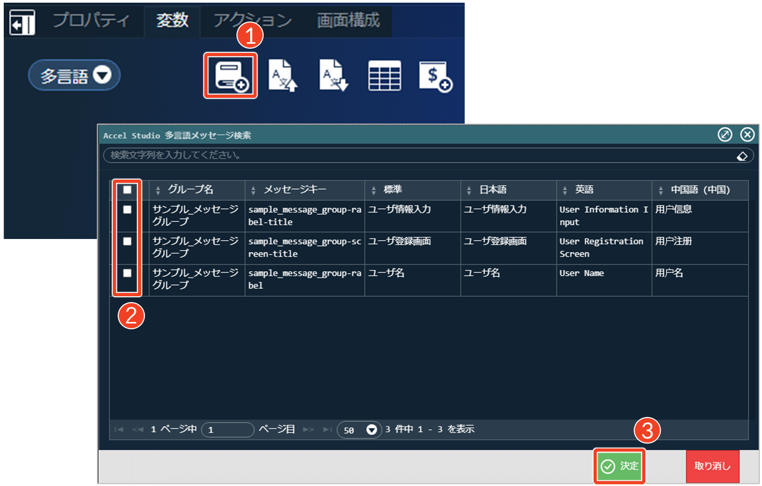Toggle the select-all checkbox in table header
The width and height of the screenshot is (762, 486).
[x=127, y=190]
